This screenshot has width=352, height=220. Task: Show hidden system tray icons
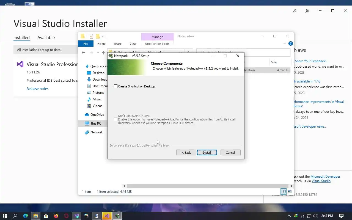(x=289, y=216)
